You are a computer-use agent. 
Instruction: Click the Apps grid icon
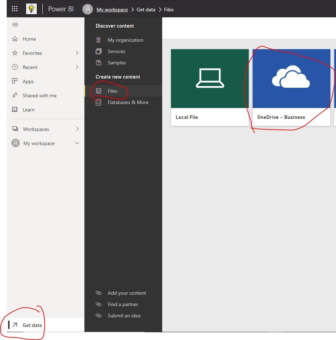coord(15,81)
